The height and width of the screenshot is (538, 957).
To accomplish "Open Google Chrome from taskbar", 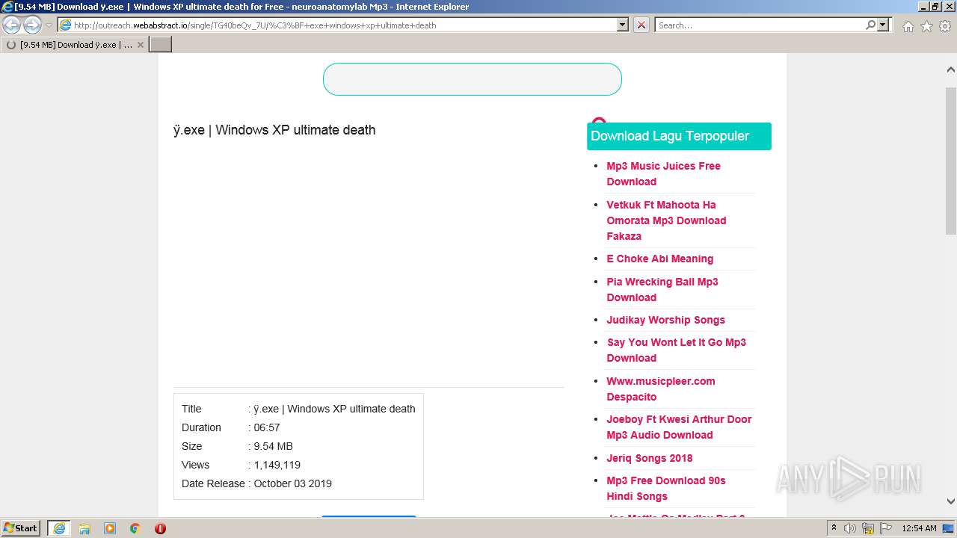I will click(135, 528).
